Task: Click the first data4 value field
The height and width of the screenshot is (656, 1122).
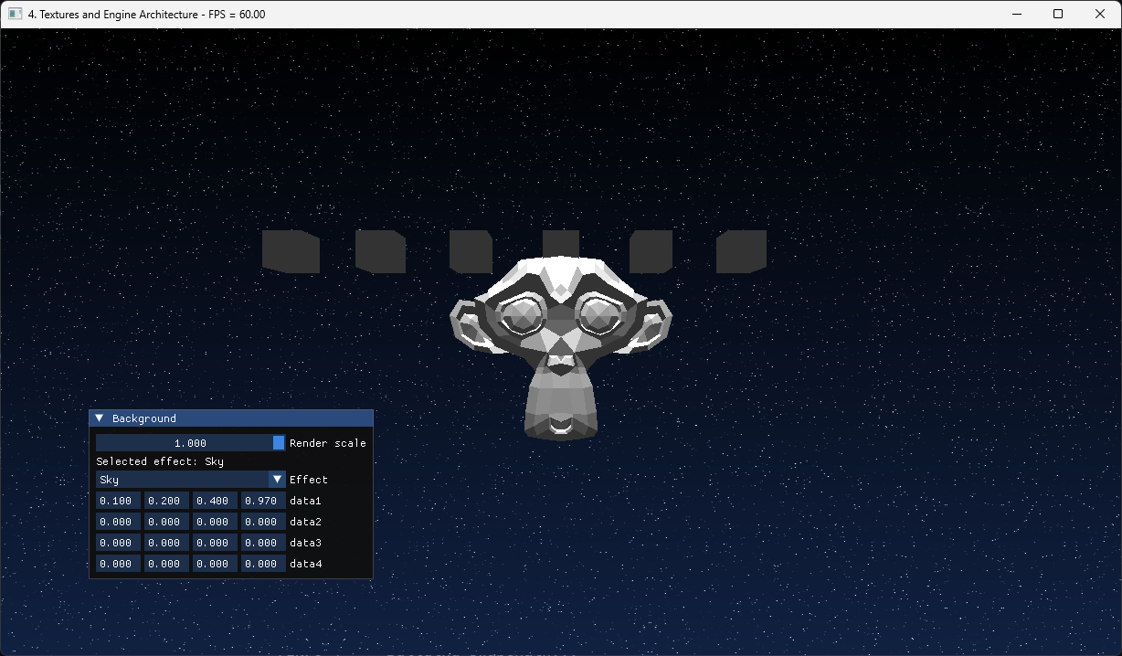Action: (x=119, y=564)
